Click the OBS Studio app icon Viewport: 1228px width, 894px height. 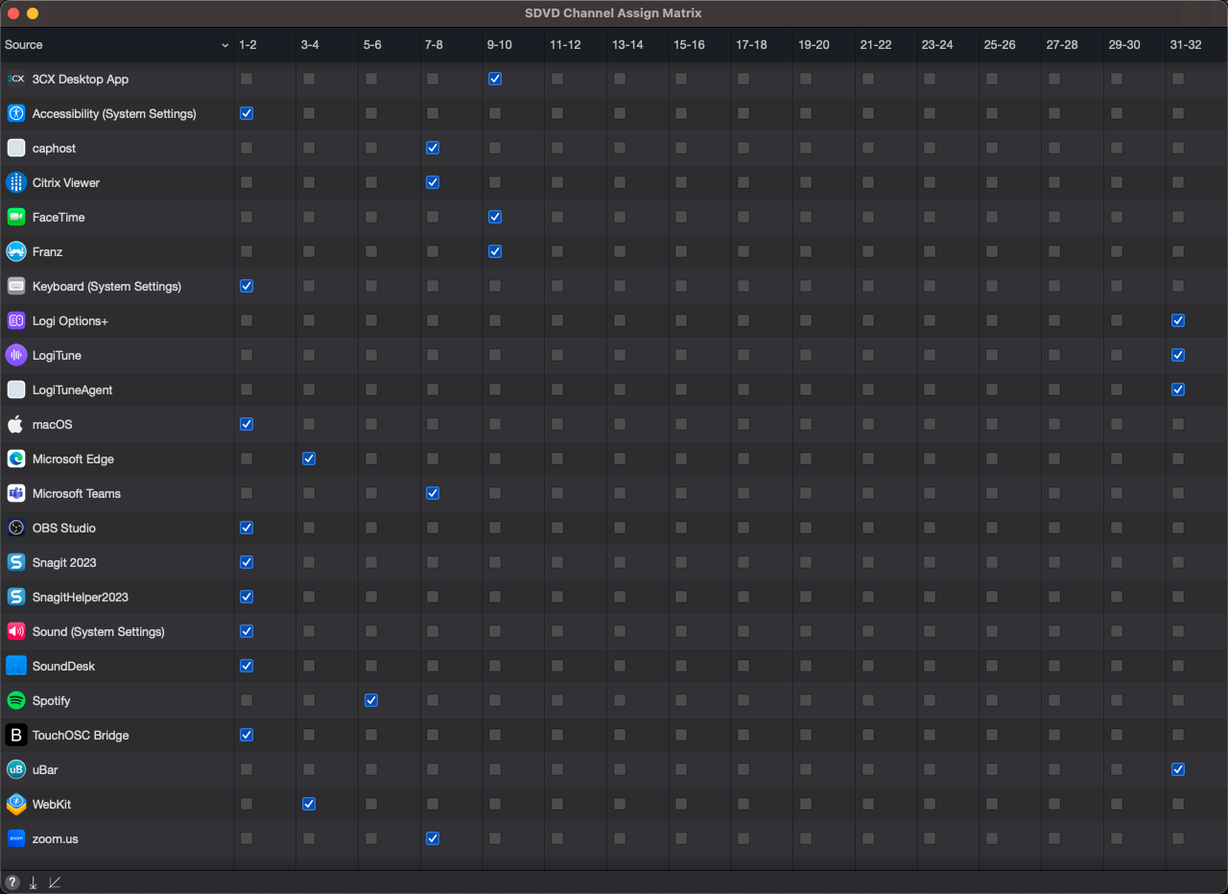click(x=14, y=527)
